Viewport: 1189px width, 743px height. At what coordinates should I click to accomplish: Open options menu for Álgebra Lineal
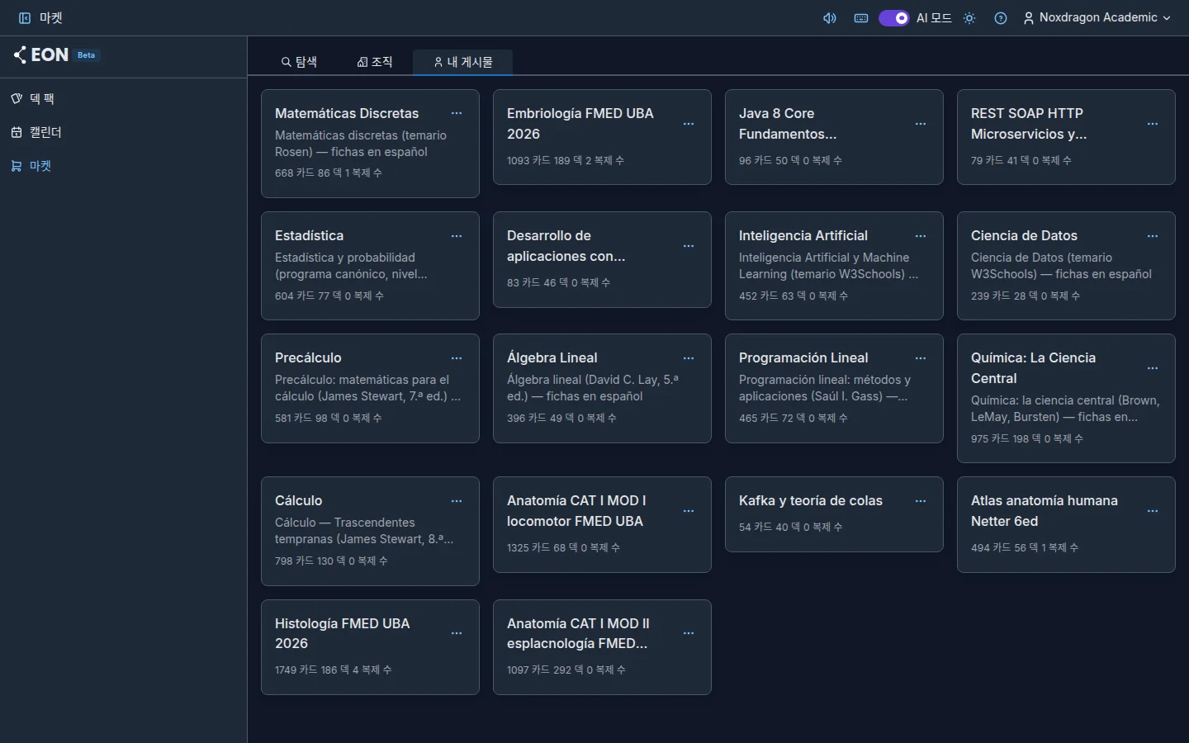click(x=689, y=358)
